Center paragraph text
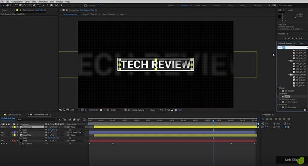Image resolution: width=308 pixels, height=166 pixels. point(267,119)
